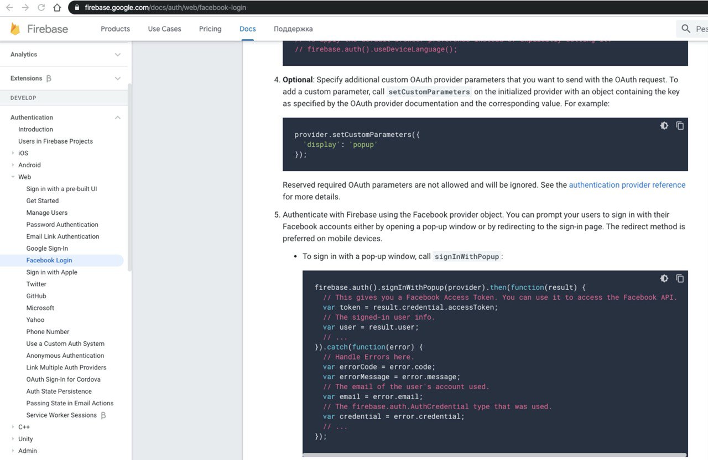Open Passing State in Email Actions

pos(70,403)
